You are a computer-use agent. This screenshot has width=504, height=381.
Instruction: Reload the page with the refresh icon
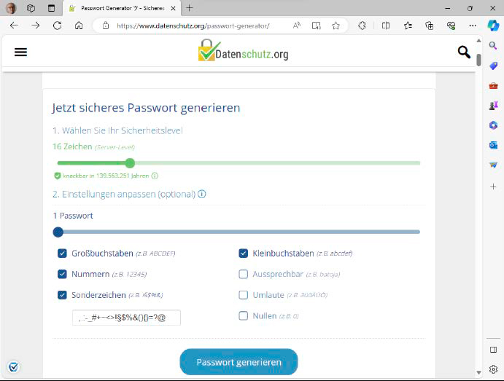(57, 25)
